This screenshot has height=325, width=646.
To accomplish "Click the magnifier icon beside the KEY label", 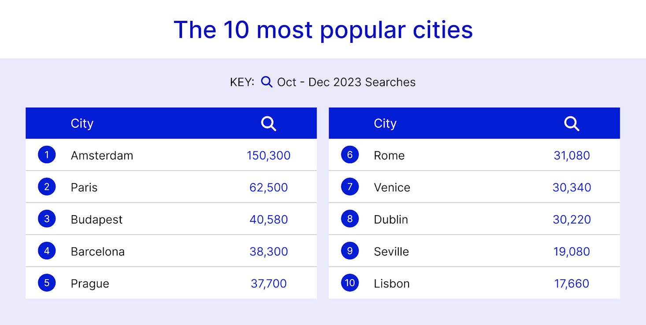I will 267,82.
